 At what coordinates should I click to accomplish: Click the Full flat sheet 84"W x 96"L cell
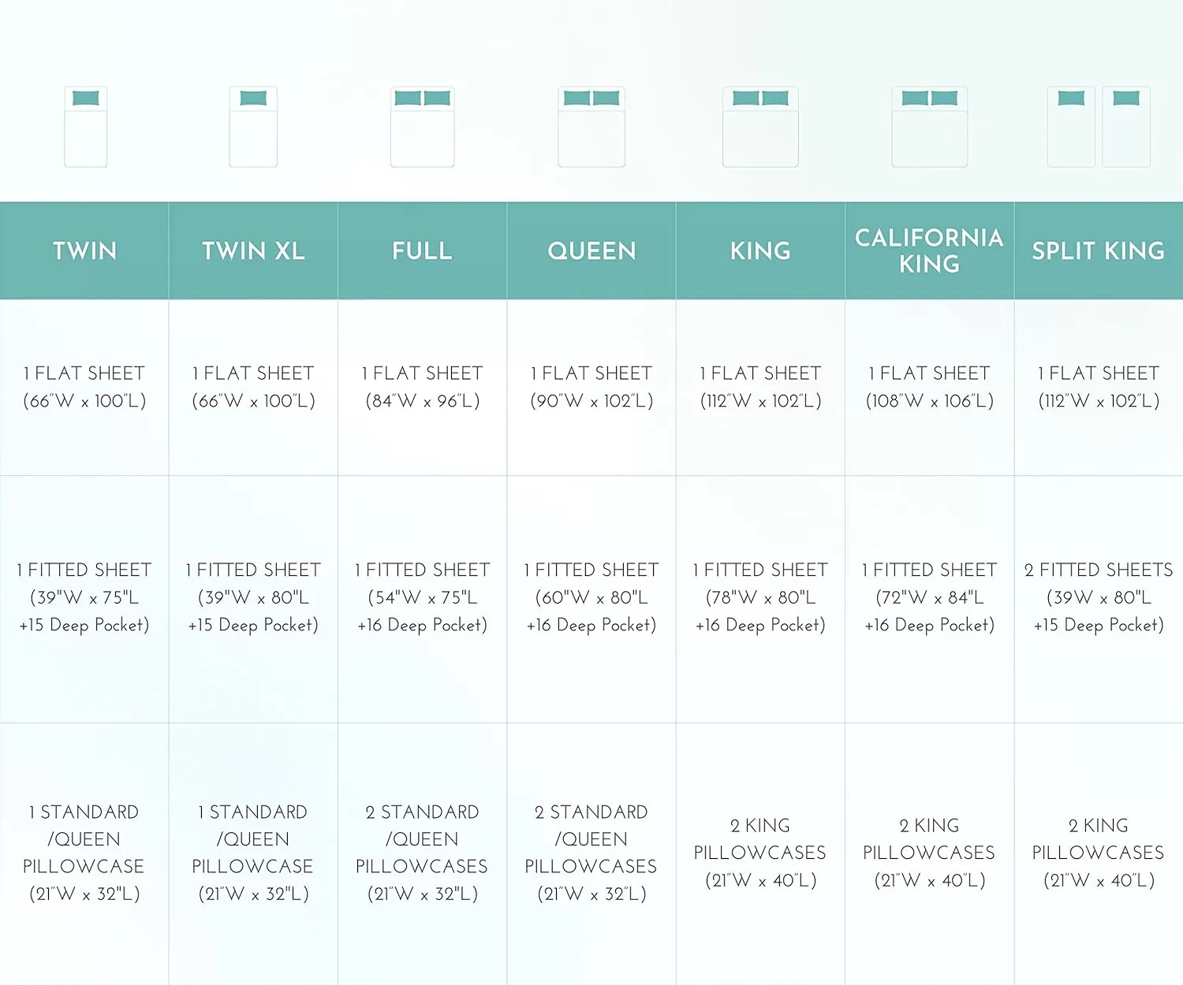[423, 387]
